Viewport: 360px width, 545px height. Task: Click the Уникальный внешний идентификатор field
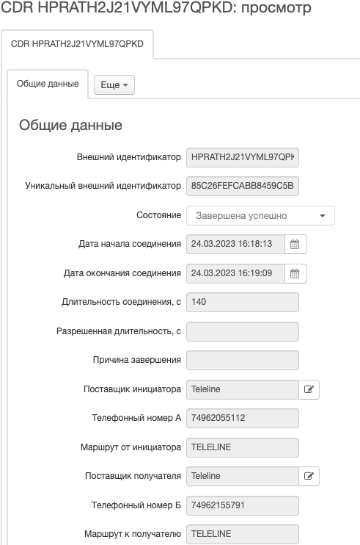tap(243, 186)
